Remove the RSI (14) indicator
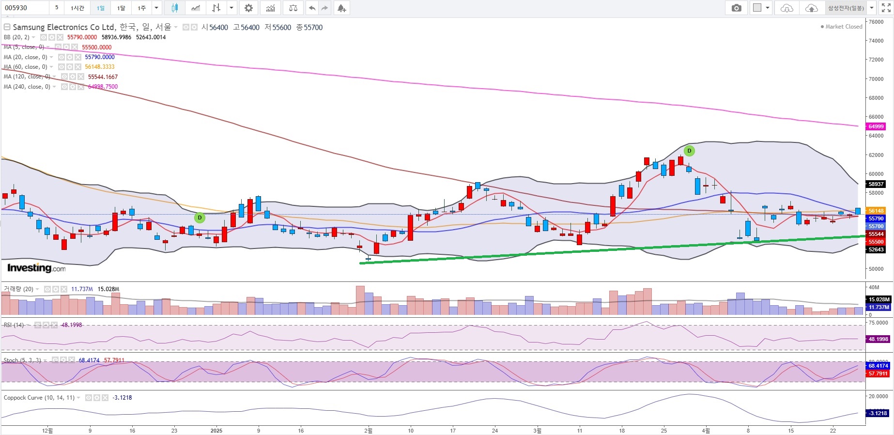Image resolution: width=894 pixels, height=435 pixels. click(54, 325)
